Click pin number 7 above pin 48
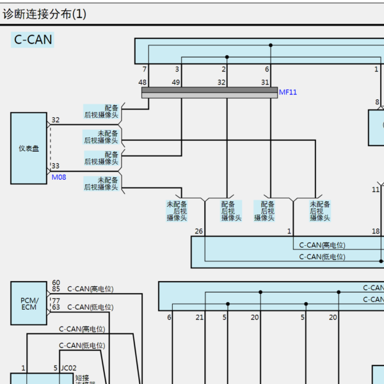The image size is (384, 384). [145, 69]
